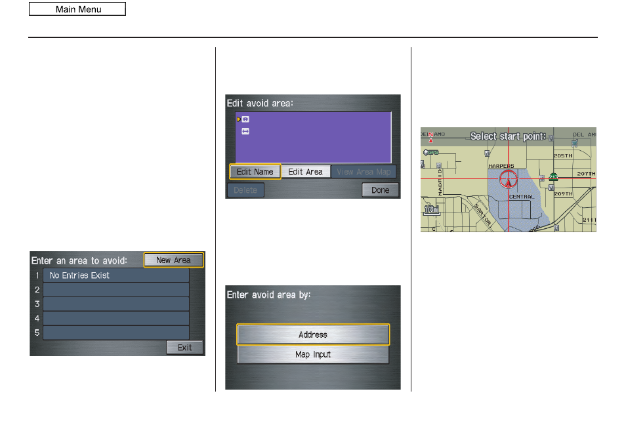Click 209TH street label
Viewport: 626px width, 427px height.
click(x=563, y=193)
